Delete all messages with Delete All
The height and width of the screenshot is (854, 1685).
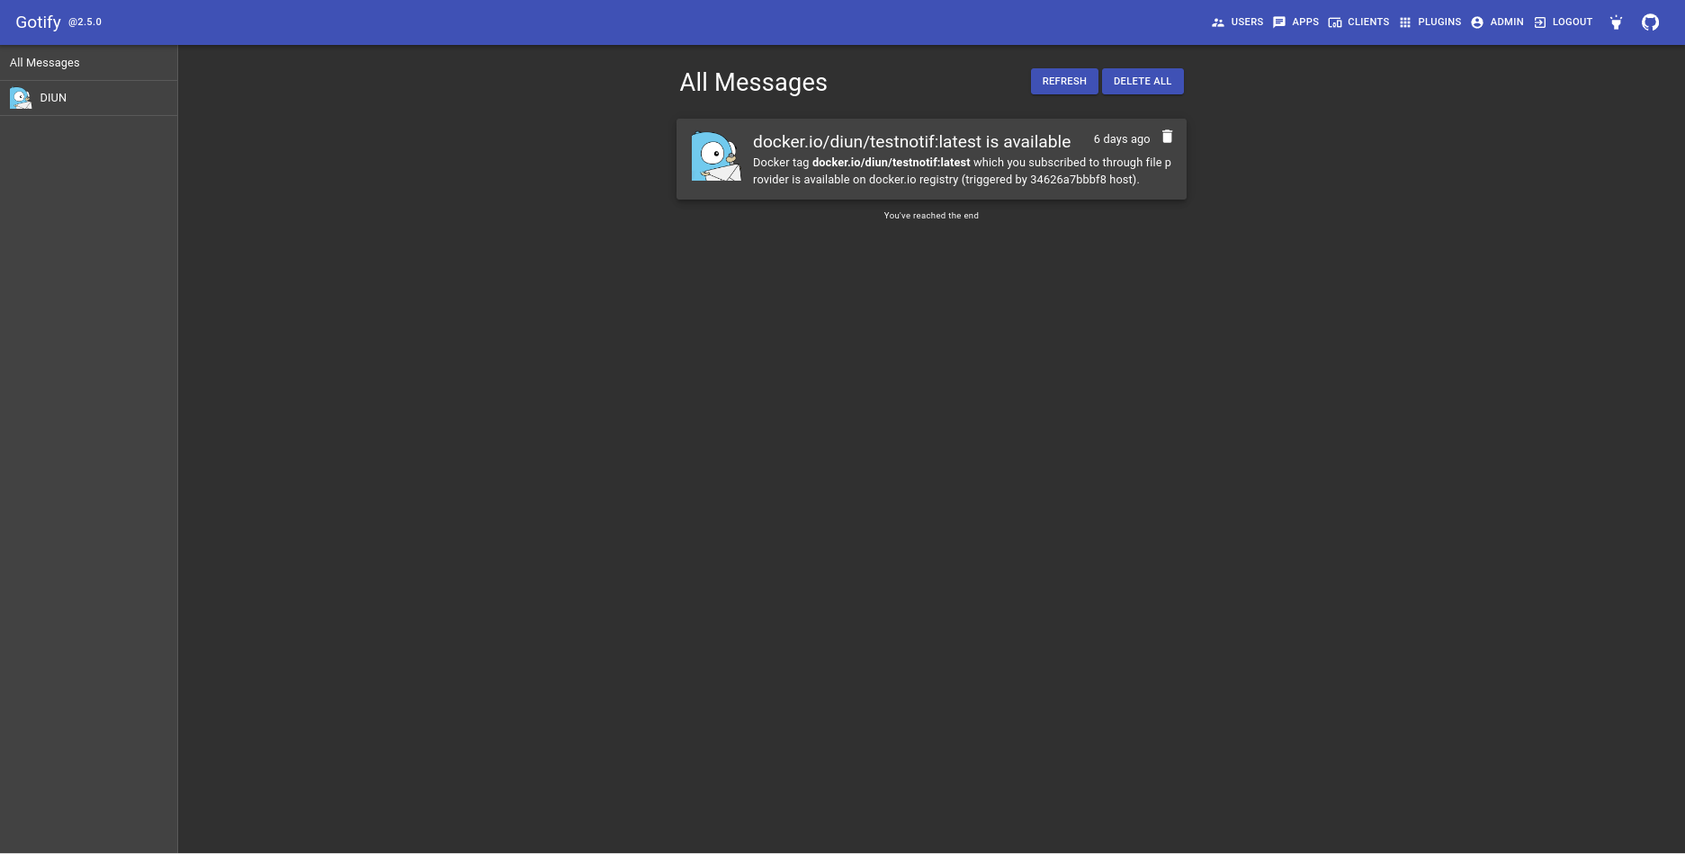[1143, 81]
